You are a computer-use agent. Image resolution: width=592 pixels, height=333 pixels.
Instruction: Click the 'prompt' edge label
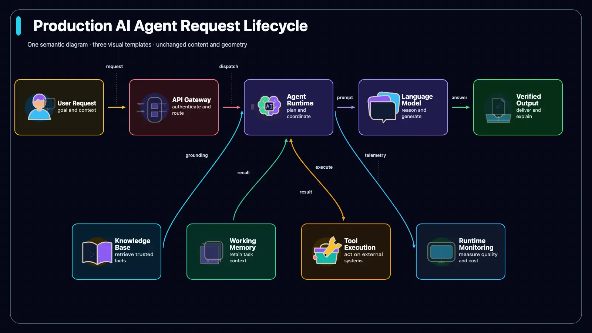click(345, 98)
